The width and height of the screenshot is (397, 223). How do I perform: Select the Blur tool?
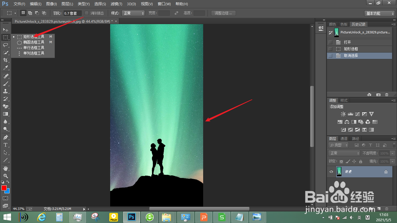[x=6, y=121]
